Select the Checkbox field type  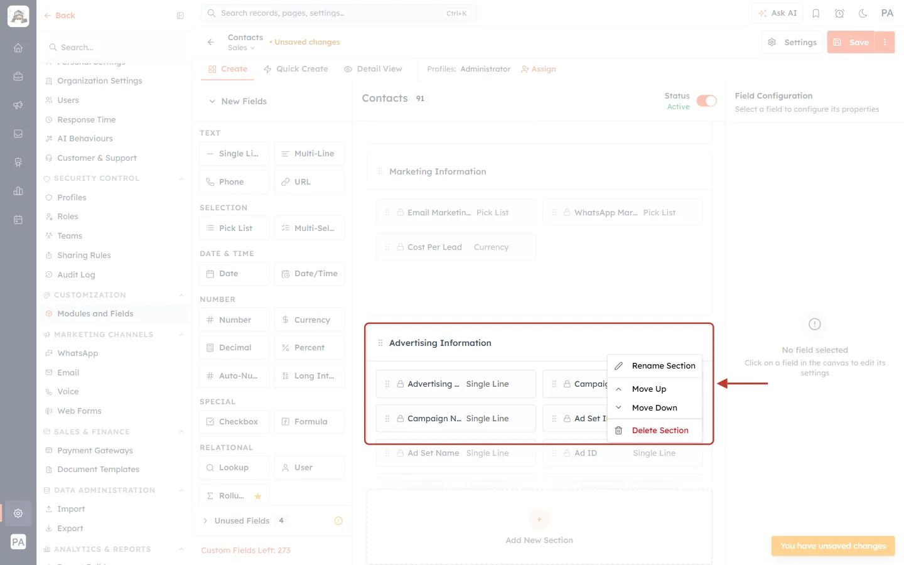(x=234, y=422)
